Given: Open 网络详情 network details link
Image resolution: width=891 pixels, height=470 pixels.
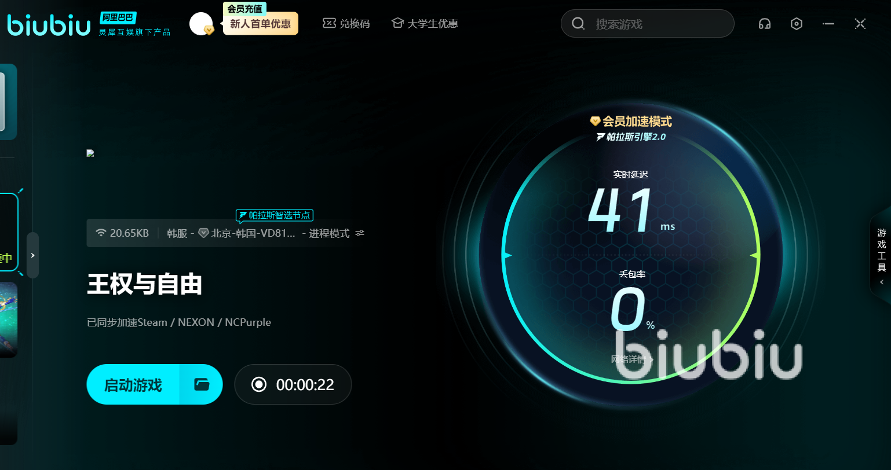Looking at the screenshot, I should point(631,359).
